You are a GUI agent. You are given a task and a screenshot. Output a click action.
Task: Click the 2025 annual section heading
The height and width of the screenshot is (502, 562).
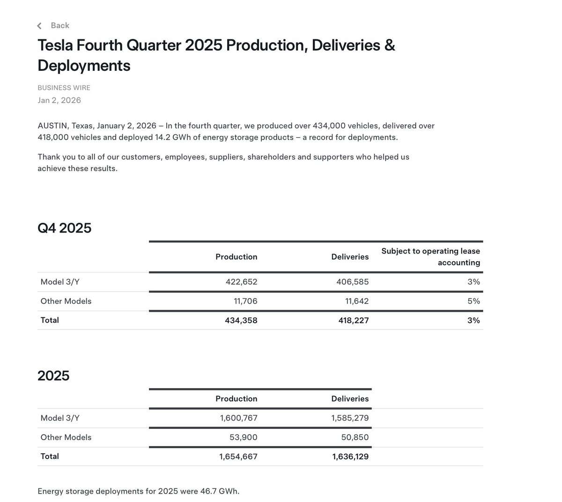coord(53,375)
